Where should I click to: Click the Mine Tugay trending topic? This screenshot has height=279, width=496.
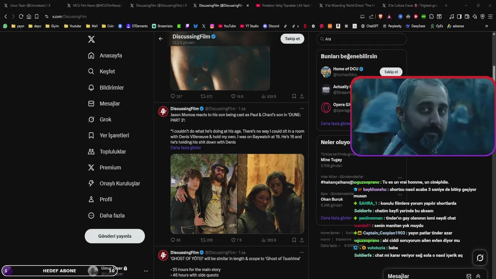coord(331,160)
